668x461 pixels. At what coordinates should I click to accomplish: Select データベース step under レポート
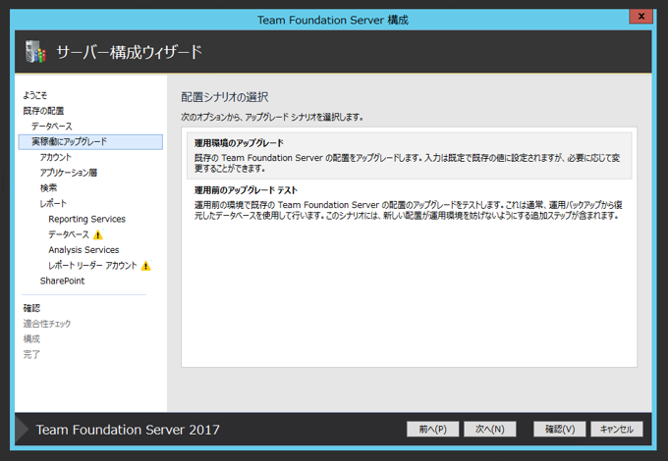[x=69, y=234]
